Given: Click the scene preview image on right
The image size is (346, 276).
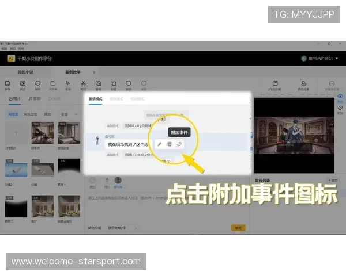Looking at the screenshot, I should tap(294, 136).
